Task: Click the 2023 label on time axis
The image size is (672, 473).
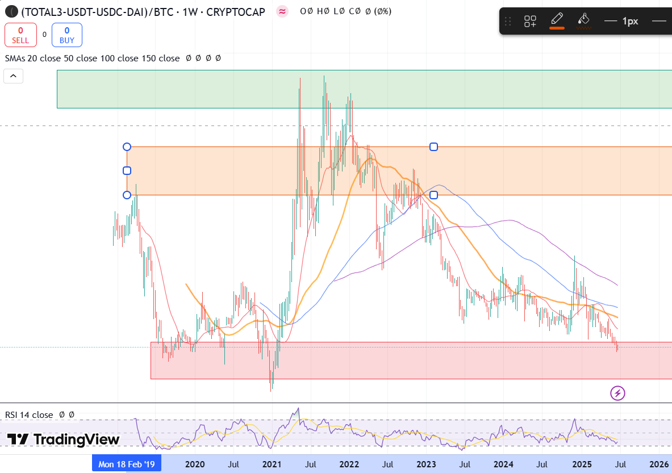Action: 426,464
